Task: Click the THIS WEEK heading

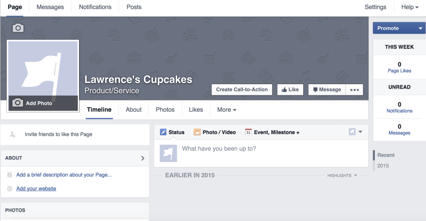Action: (x=399, y=47)
